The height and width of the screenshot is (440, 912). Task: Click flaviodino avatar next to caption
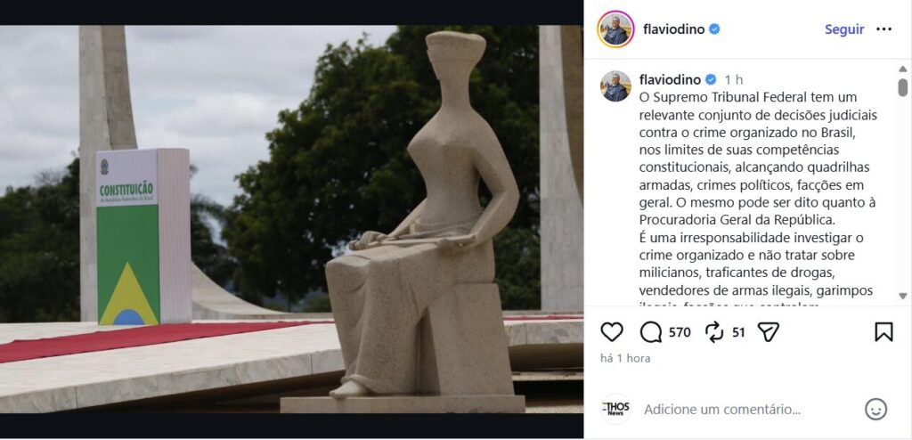point(615,86)
